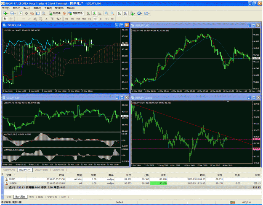Select the crosshair tool
This screenshot has height=205, width=263.
(11, 19)
